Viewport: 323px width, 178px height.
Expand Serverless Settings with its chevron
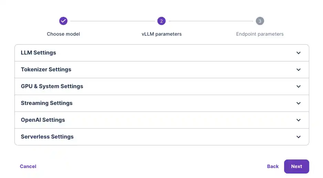(x=299, y=137)
